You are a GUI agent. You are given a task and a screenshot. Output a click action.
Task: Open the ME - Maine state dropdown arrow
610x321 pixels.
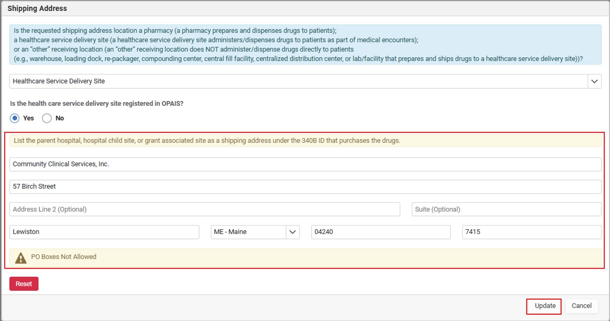tap(293, 232)
